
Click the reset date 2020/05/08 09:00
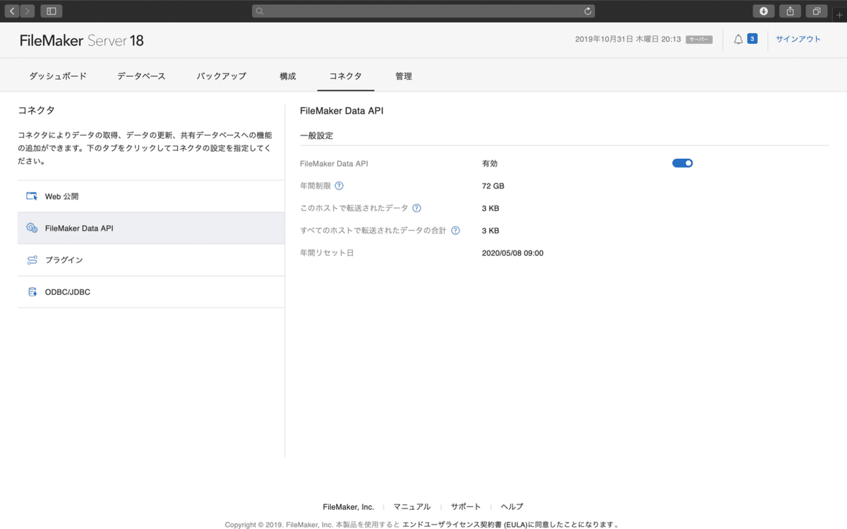tap(512, 253)
